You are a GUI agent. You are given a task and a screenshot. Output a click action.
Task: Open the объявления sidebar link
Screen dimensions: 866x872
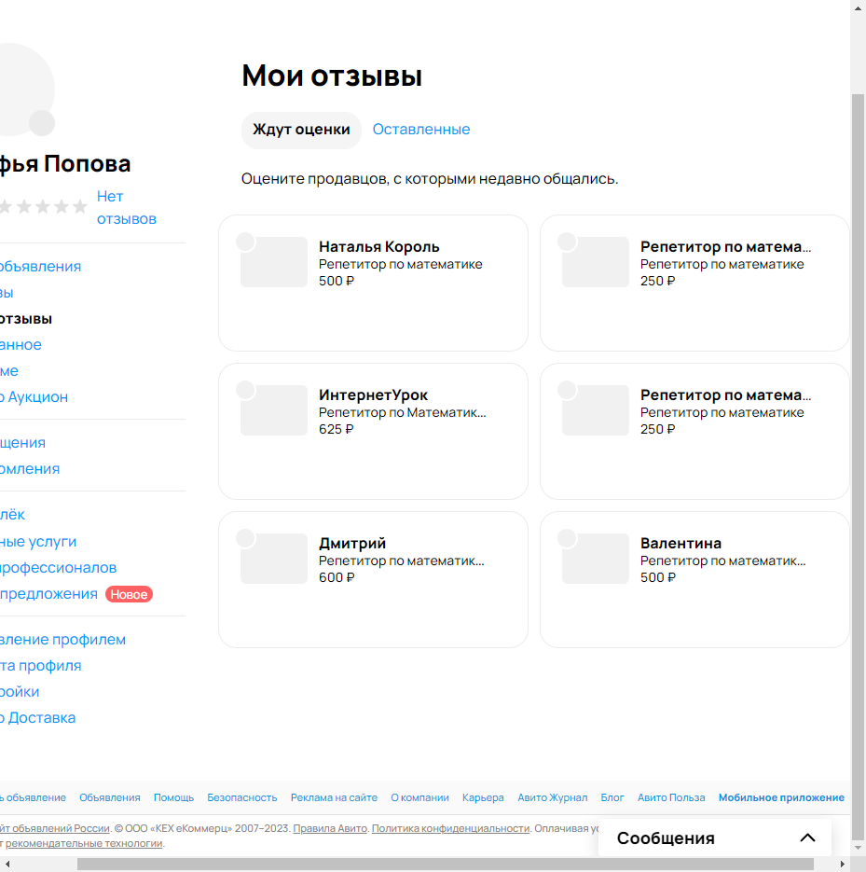tap(40, 267)
